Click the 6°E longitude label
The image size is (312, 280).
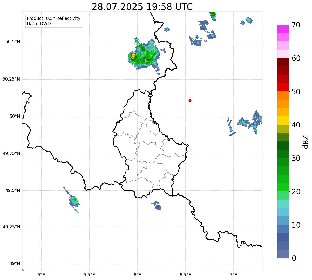[137, 275]
